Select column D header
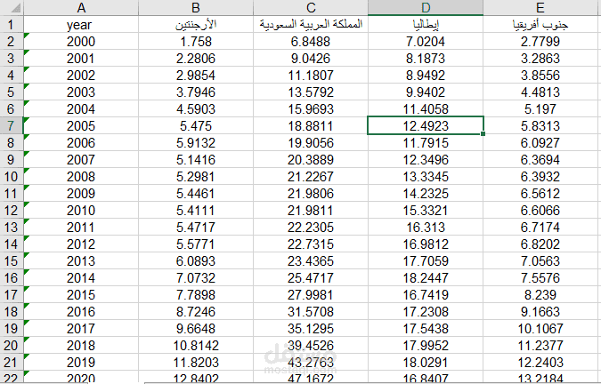Viewport: 601px width, 384px height. 426,8
